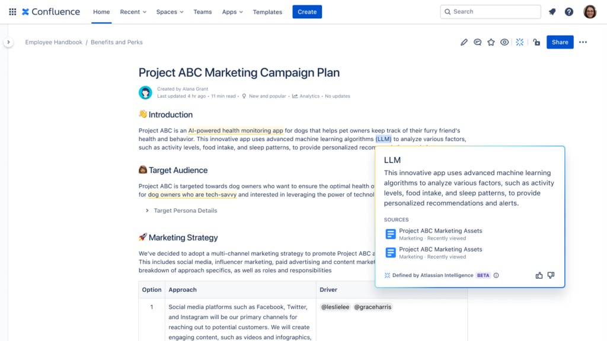Open the Spaces dropdown menu
607x341 pixels.
click(170, 11)
